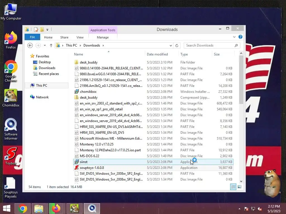Select the chomikbox installer file icon

(77, 91)
